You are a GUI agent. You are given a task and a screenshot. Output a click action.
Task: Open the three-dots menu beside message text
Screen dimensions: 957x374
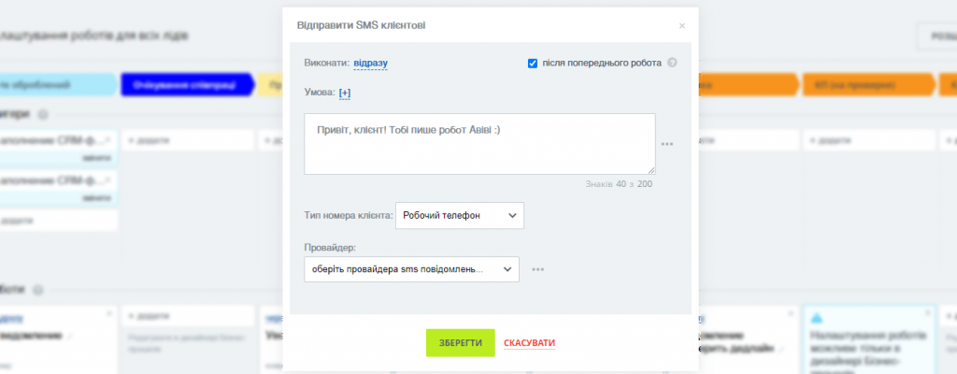coord(667,144)
